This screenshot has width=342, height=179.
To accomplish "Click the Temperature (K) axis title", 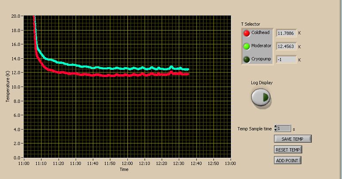I will point(8,86).
